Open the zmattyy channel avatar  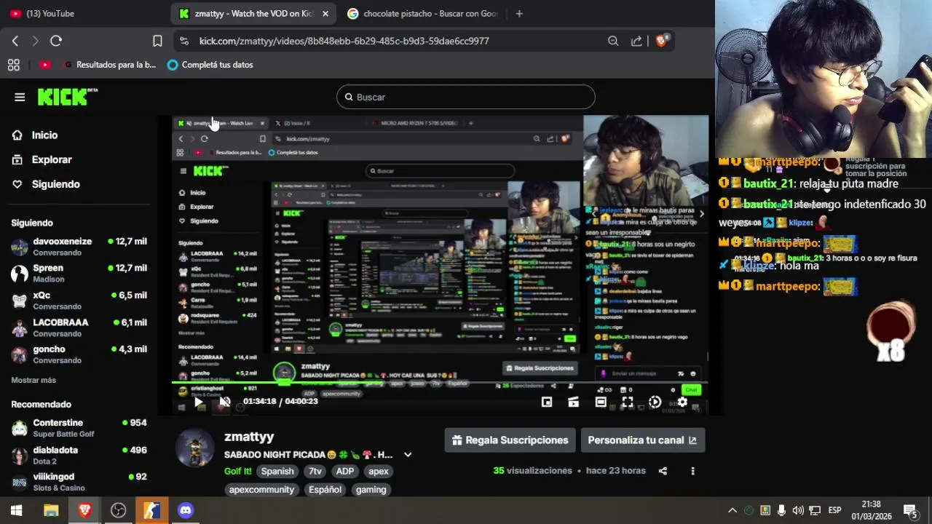195,448
